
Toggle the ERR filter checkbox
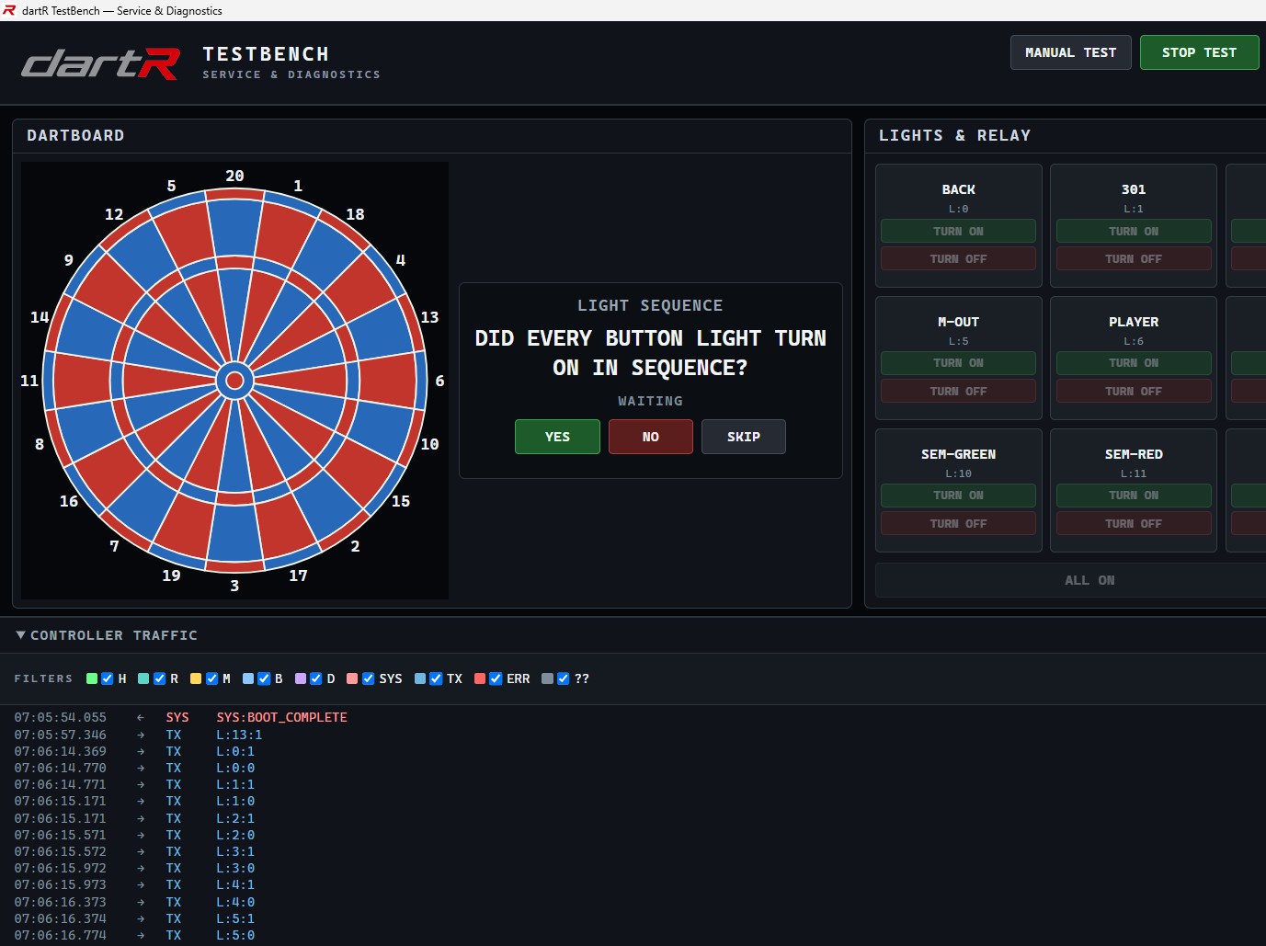click(x=496, y=678)
